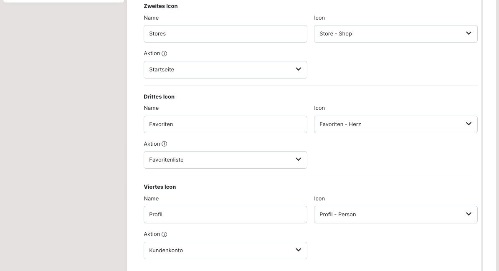Expand the 'Favoritenliste' action dropdown
This screenshot has height=271, width=499.
point(225,160)
